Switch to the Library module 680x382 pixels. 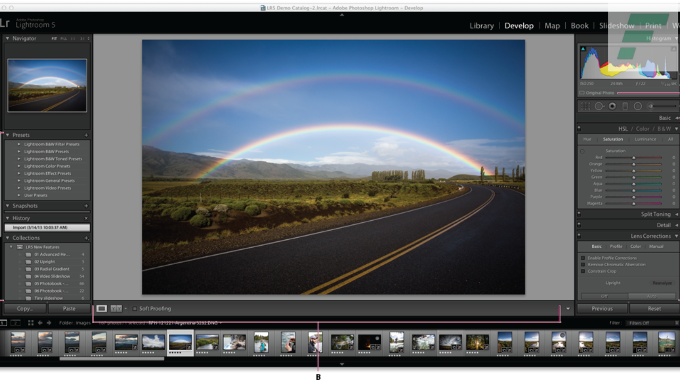(482, 25)
